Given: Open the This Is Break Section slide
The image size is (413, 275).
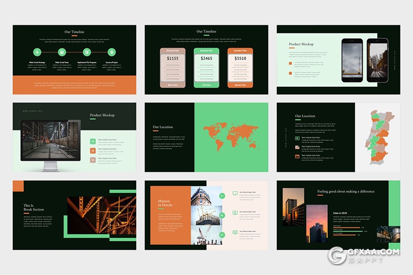Looking at the screenshot, I should click(74, 215).
